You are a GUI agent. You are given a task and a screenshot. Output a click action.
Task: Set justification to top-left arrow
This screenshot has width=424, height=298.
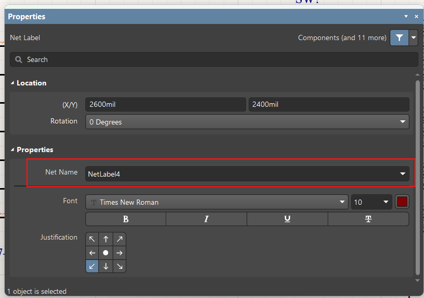(92, 239)
